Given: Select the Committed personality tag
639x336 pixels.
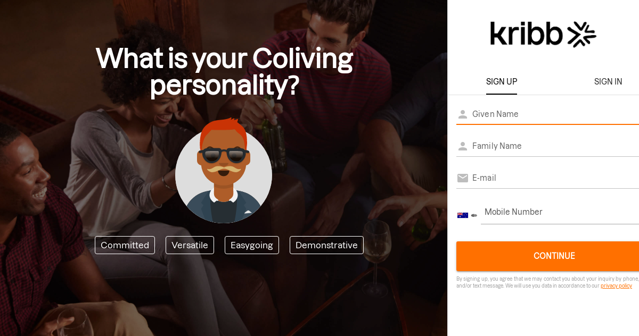Looking at the screenshot, I should (x=125, y=245).
